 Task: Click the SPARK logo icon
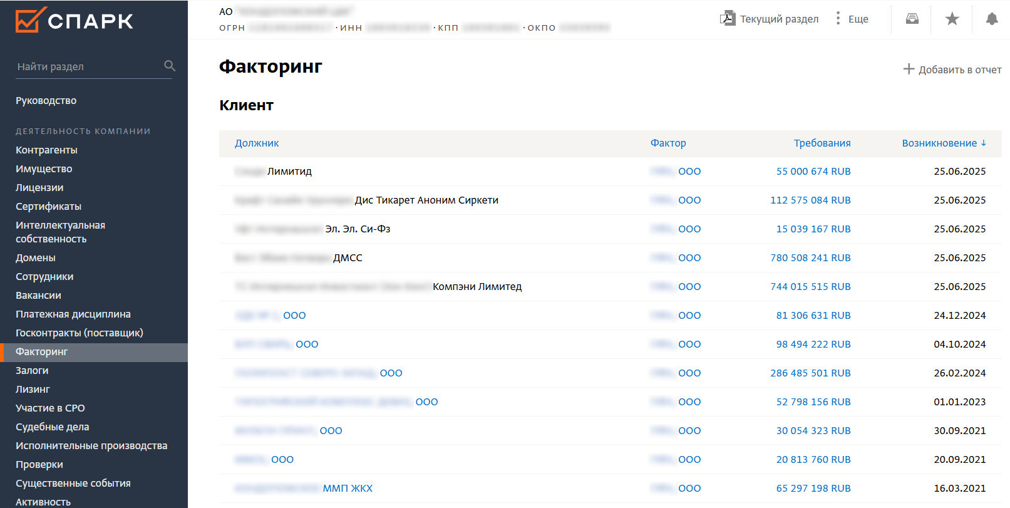(x=30, y=20)
